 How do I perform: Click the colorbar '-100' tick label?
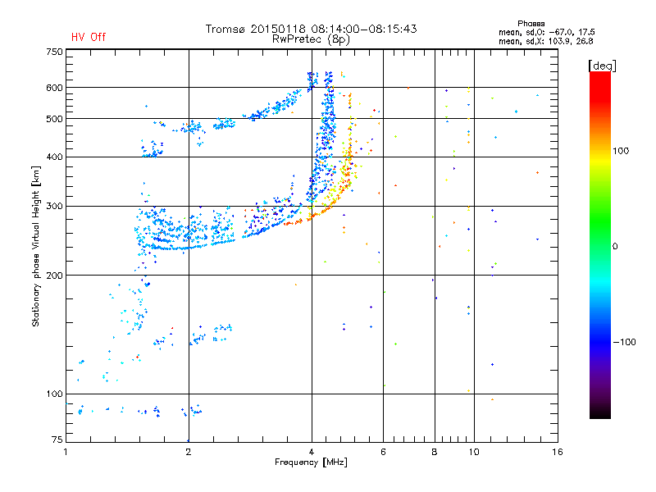(x=624, y=342)
